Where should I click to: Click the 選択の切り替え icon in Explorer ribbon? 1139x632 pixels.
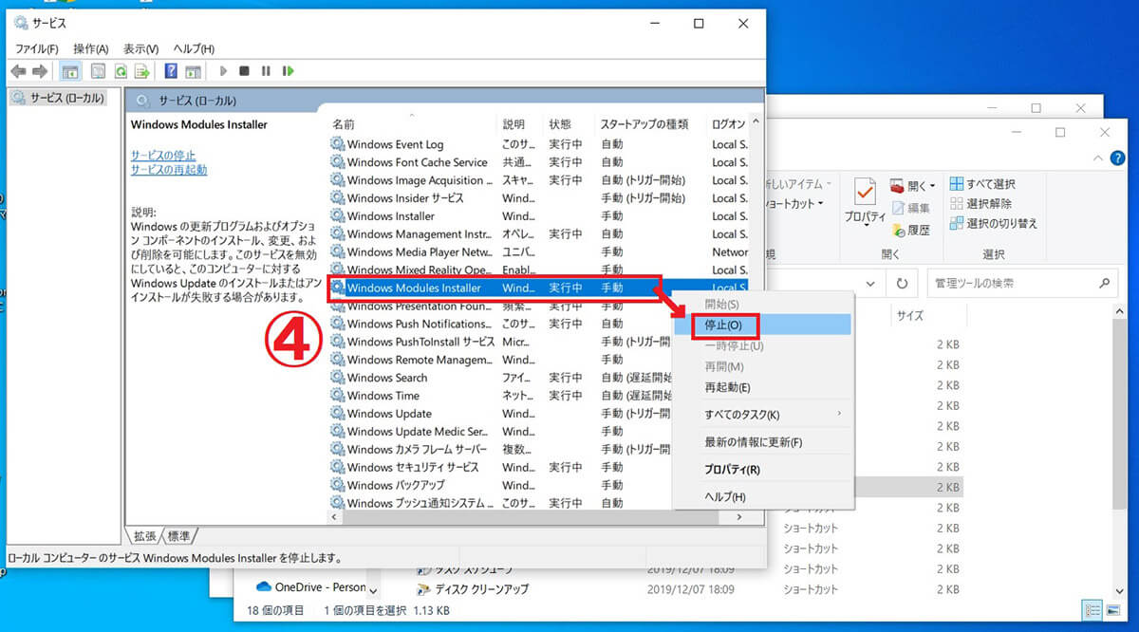[957, 223]
